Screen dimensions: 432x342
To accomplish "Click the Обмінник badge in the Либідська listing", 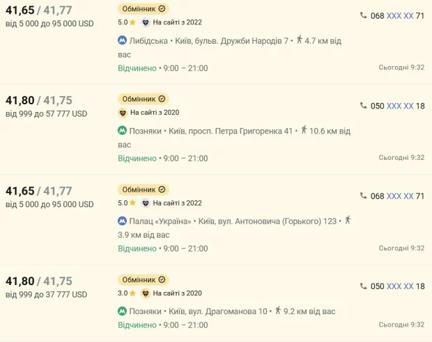I will (144, 8).
